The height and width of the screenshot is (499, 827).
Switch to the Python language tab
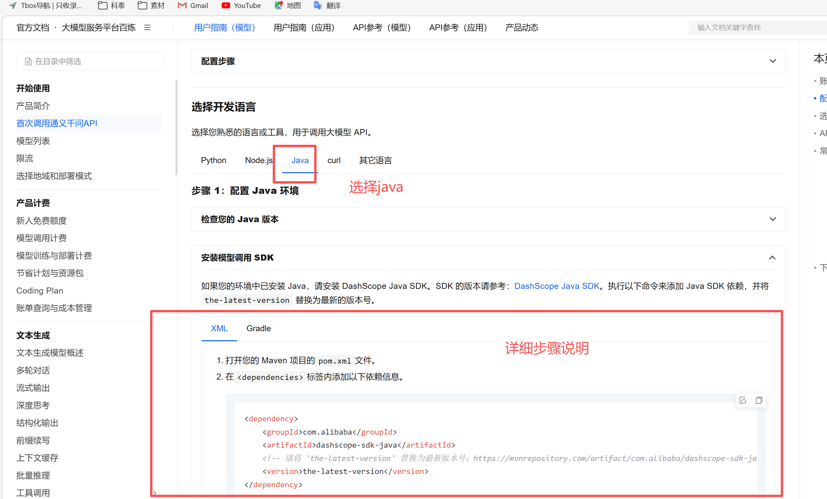214,160
